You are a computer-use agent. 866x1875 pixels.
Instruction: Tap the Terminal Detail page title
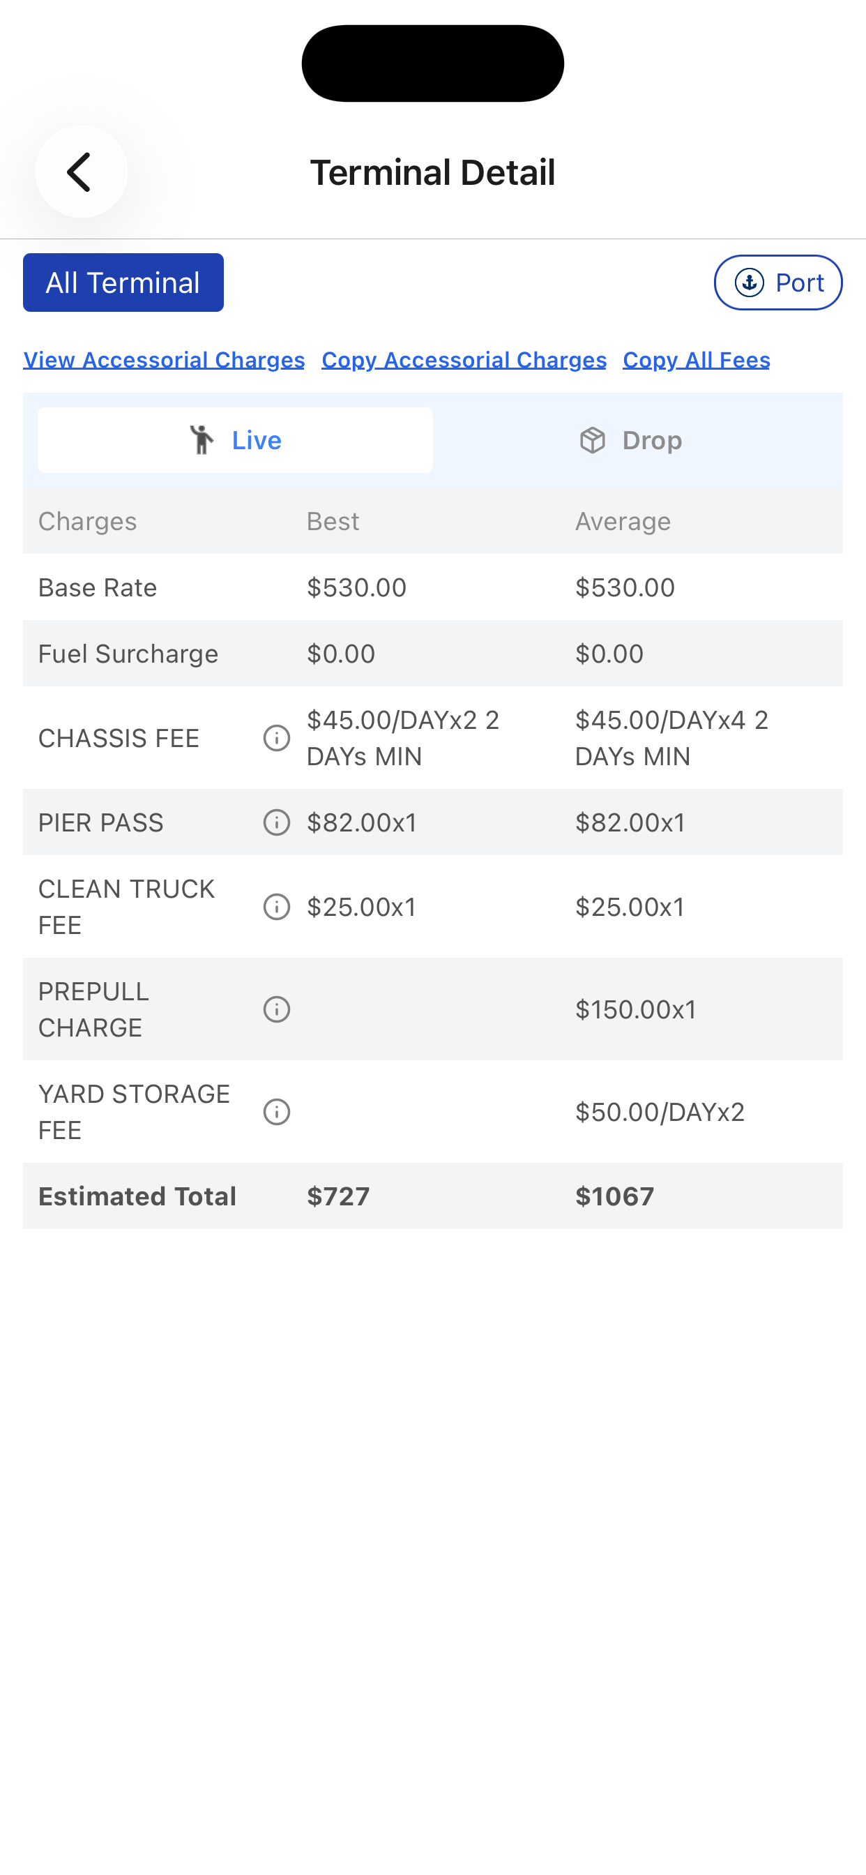click(x=433, y=172)
